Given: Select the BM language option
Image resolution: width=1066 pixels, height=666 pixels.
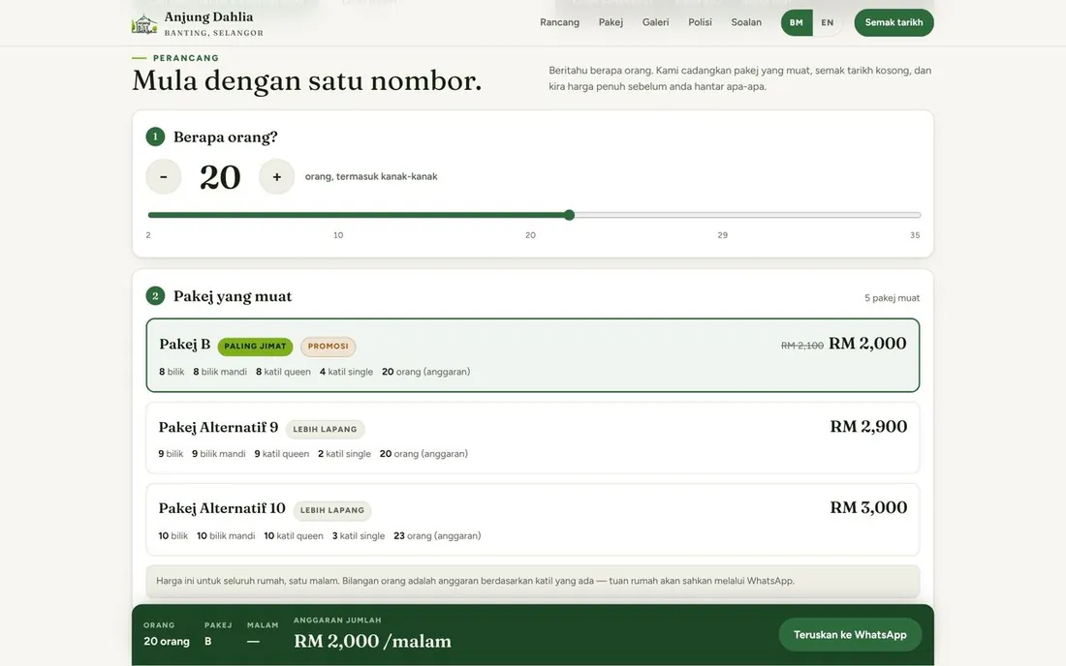Looking at the screenshot, I should tap(796, 22).
